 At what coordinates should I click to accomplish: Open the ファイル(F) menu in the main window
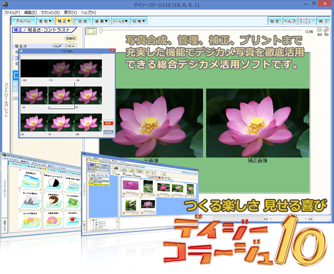point(12,13)
